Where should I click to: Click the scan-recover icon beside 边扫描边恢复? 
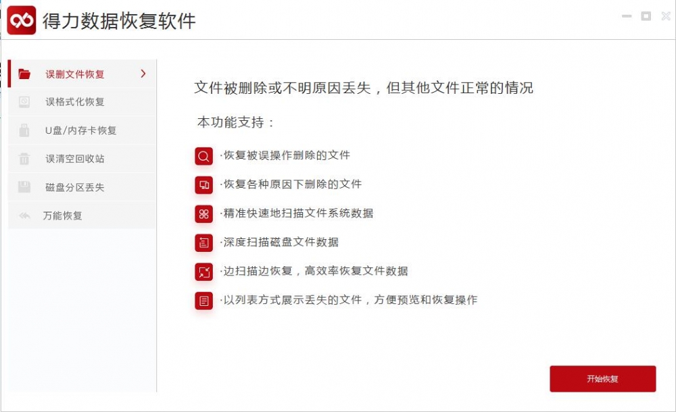tap(203, 272)
